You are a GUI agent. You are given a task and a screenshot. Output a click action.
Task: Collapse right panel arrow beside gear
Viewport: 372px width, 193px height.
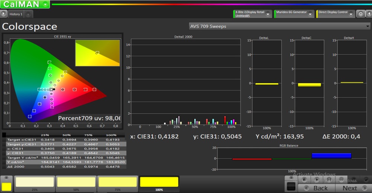pyautogui.click(x=369, y=14)
